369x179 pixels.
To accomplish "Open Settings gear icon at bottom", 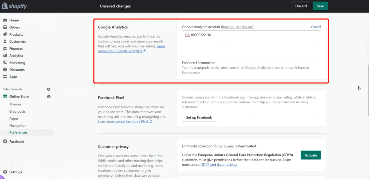I will pyautogui.click(x=5, y=172).
